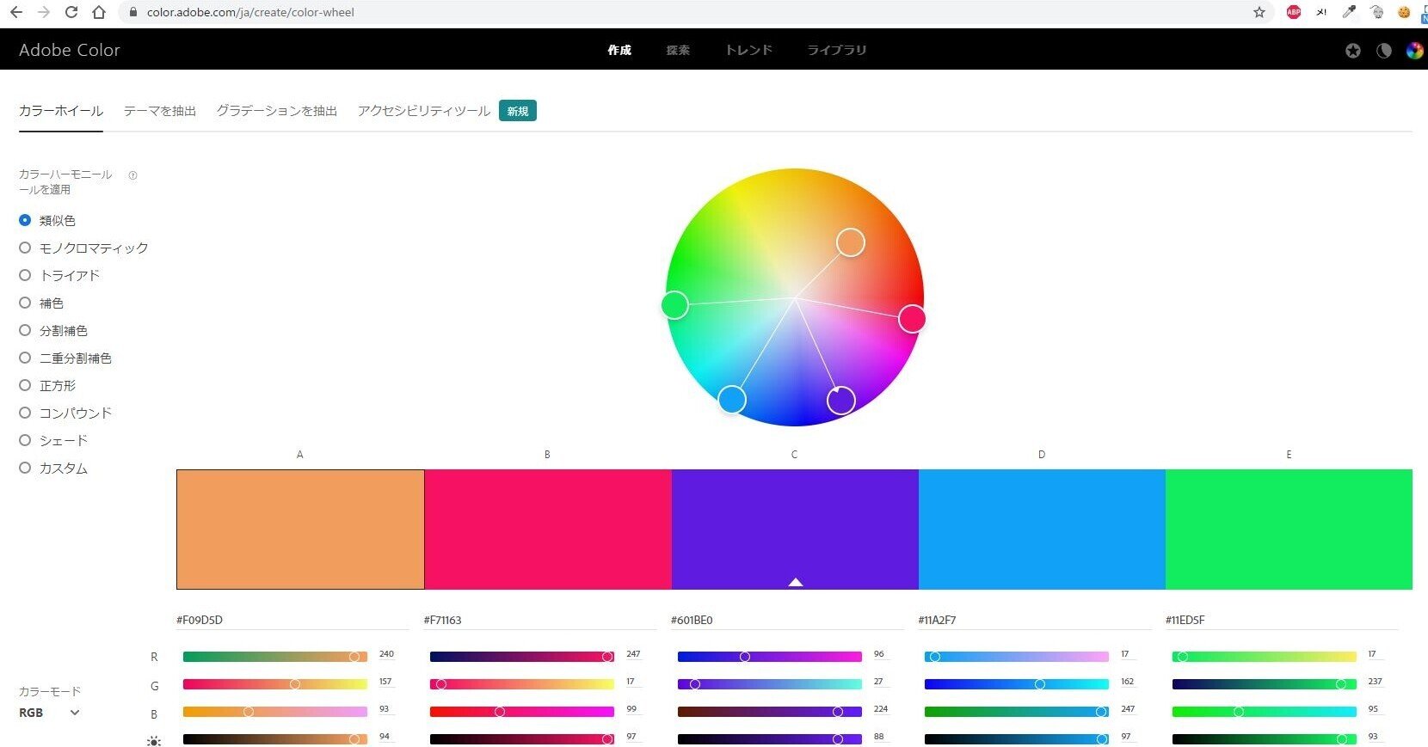Select swatch C purple base color
This screenshot has width=1428, height=747.
(795, 530)
